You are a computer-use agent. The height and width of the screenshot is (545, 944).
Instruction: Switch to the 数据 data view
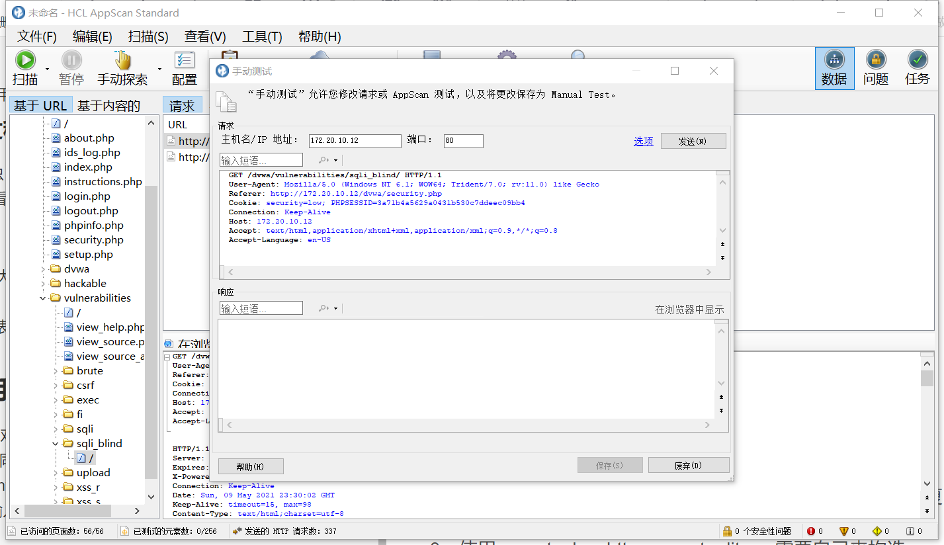[x=834, y=68]
